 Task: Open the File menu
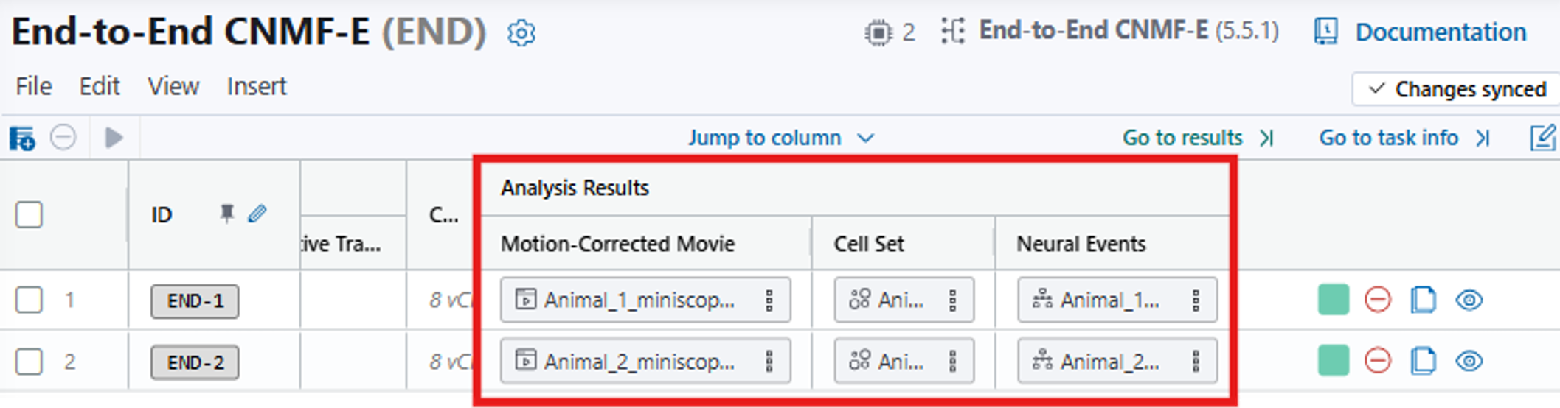(x=34, y=86)
